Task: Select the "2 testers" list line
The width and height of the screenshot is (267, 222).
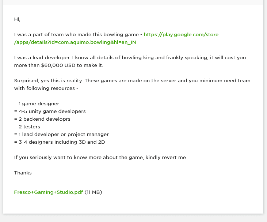Action: click(x=27, y=127)
